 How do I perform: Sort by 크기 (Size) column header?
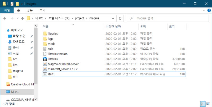177,27
